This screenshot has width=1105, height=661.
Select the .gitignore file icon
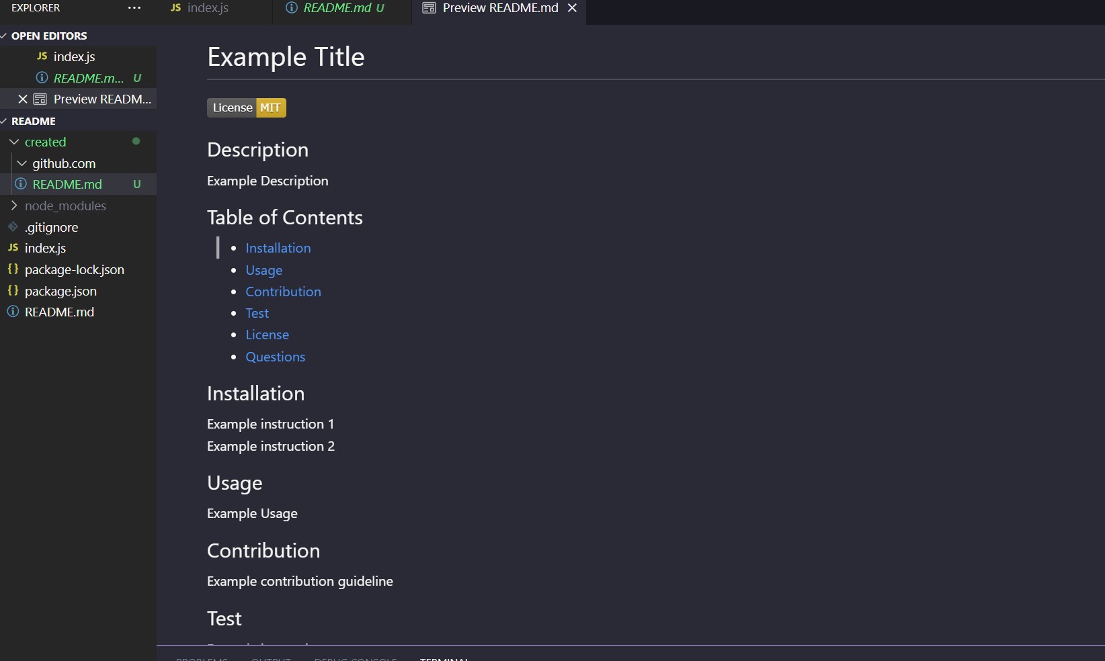pos(13,227)
